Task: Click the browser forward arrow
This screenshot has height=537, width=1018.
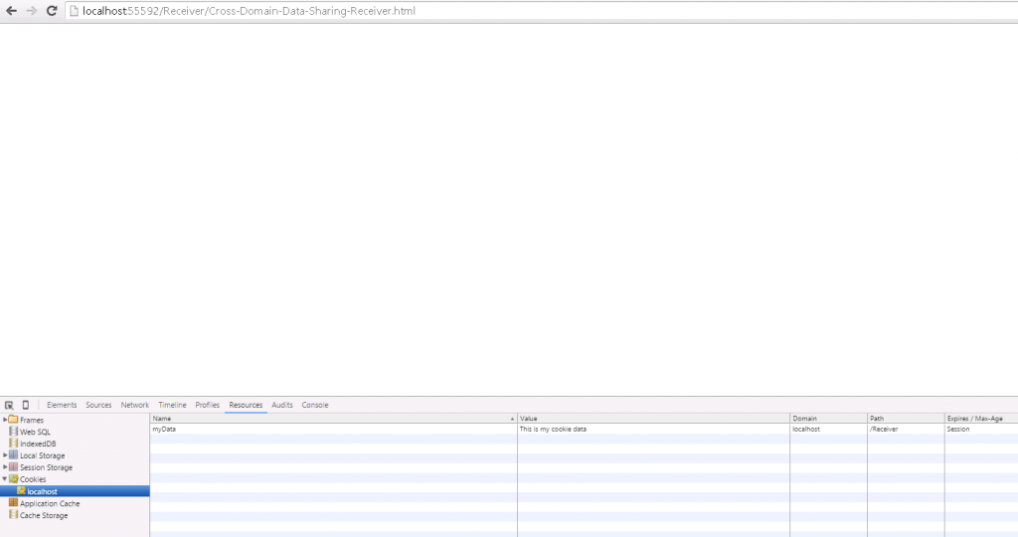Action: coord(31,11)
